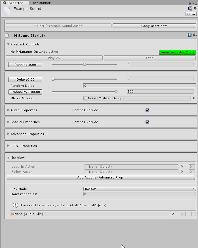Viewport: 198px width, 248px height.
Task: Click the Probability slider handle
Action: coord(116,92)
